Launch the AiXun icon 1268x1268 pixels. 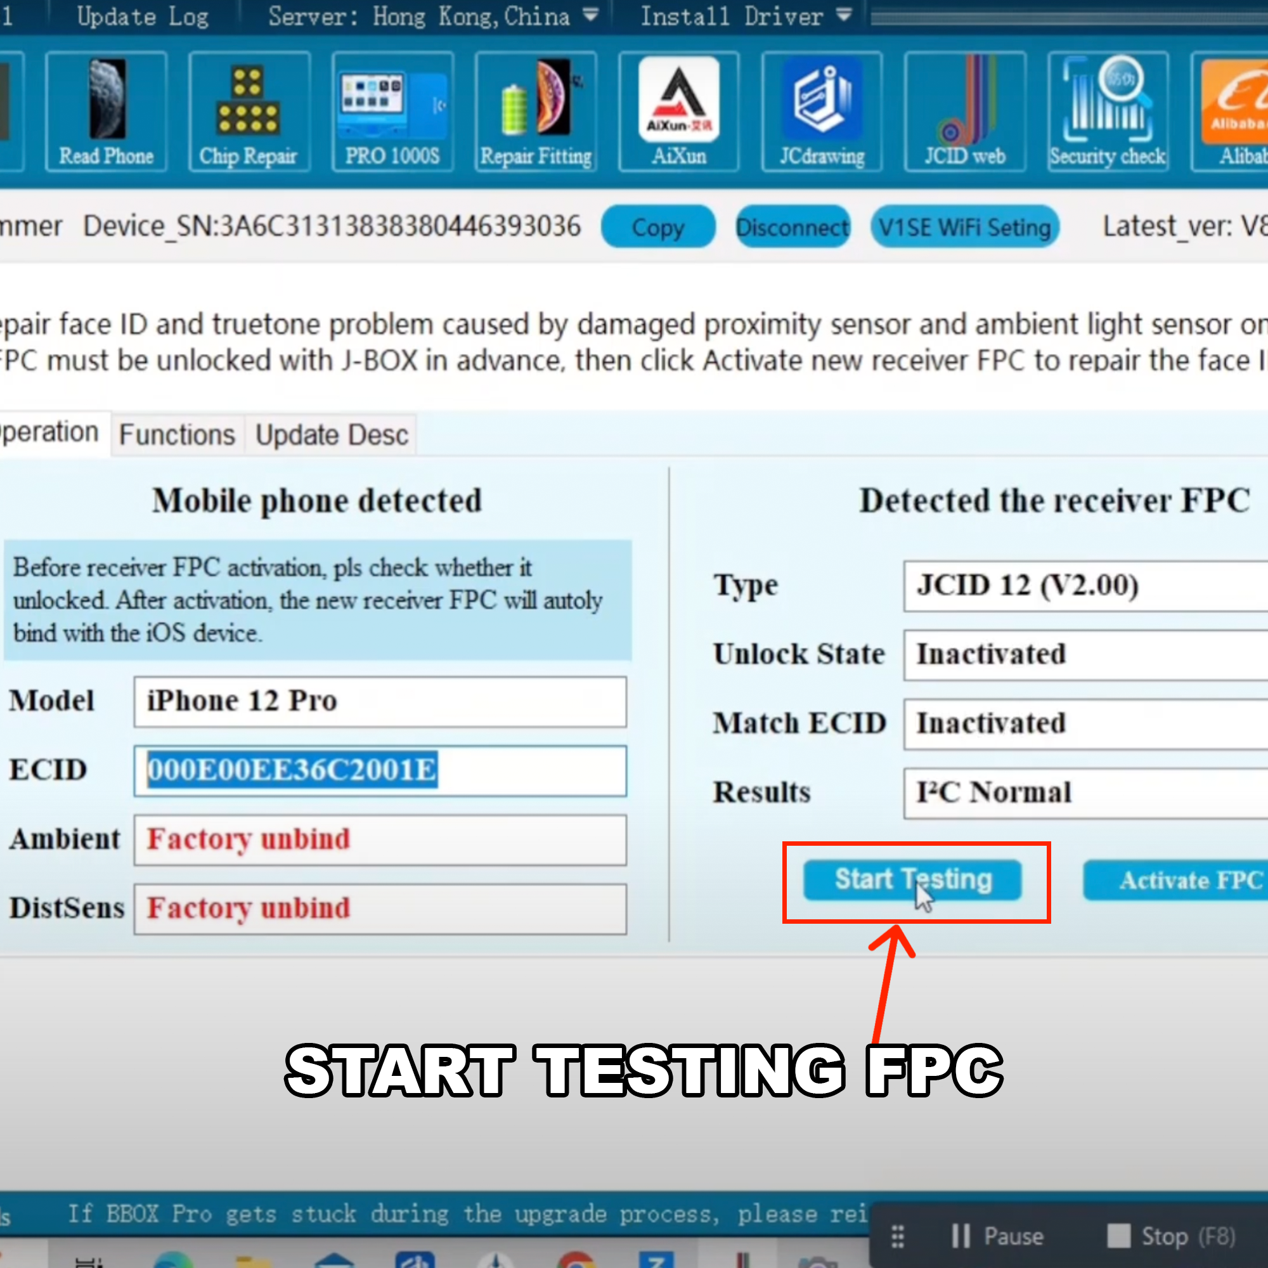[678, 112]
